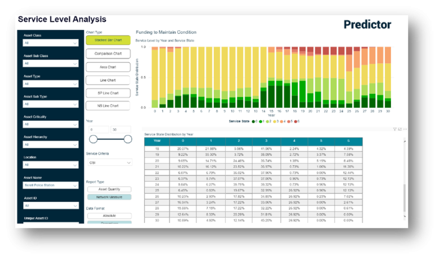Open the Location dropdown
Image resolution: width=439 pixels, height=259 pixels.
[51, 165]
